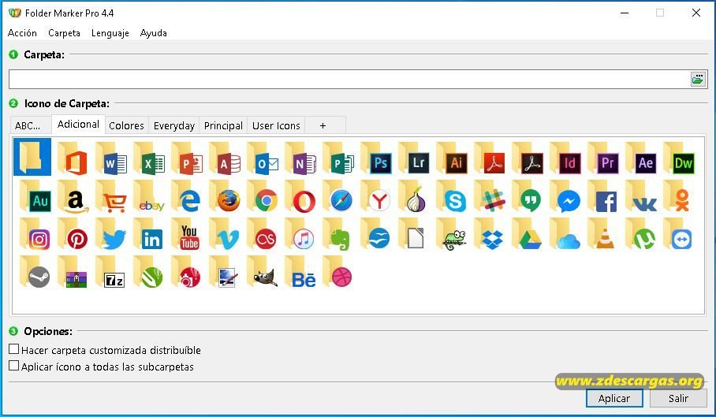Click the Salir button

point(678,398)
